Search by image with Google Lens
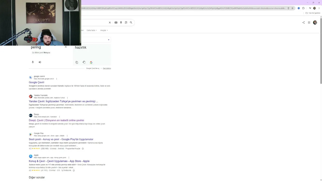Screen dimensions: 322x181 coord(126,22)
